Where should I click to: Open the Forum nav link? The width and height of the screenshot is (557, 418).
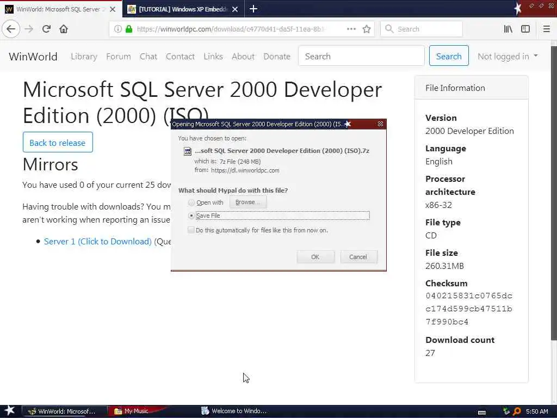click(x=118, y=56)
